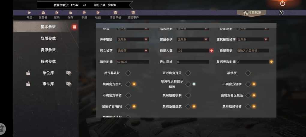Click the 清空单位 trash icon
Screen dimensions: 306x137
[x=115, y=13]
